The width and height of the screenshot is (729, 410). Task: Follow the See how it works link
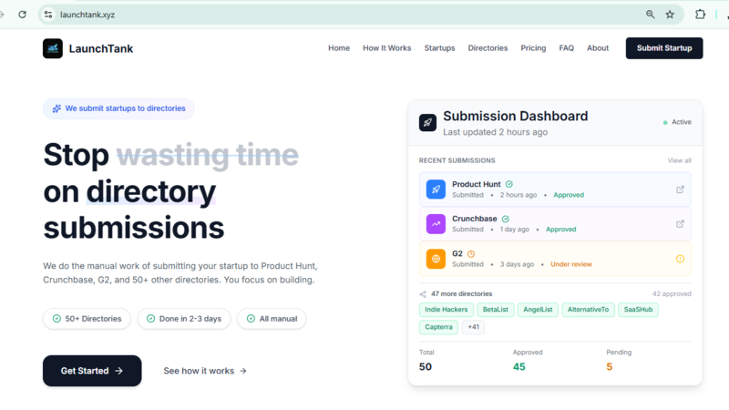[204, 371]
